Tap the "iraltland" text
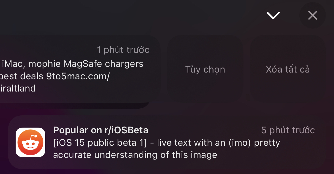The width and height of the screenshot is (334, 174). [x=18, y=88]
